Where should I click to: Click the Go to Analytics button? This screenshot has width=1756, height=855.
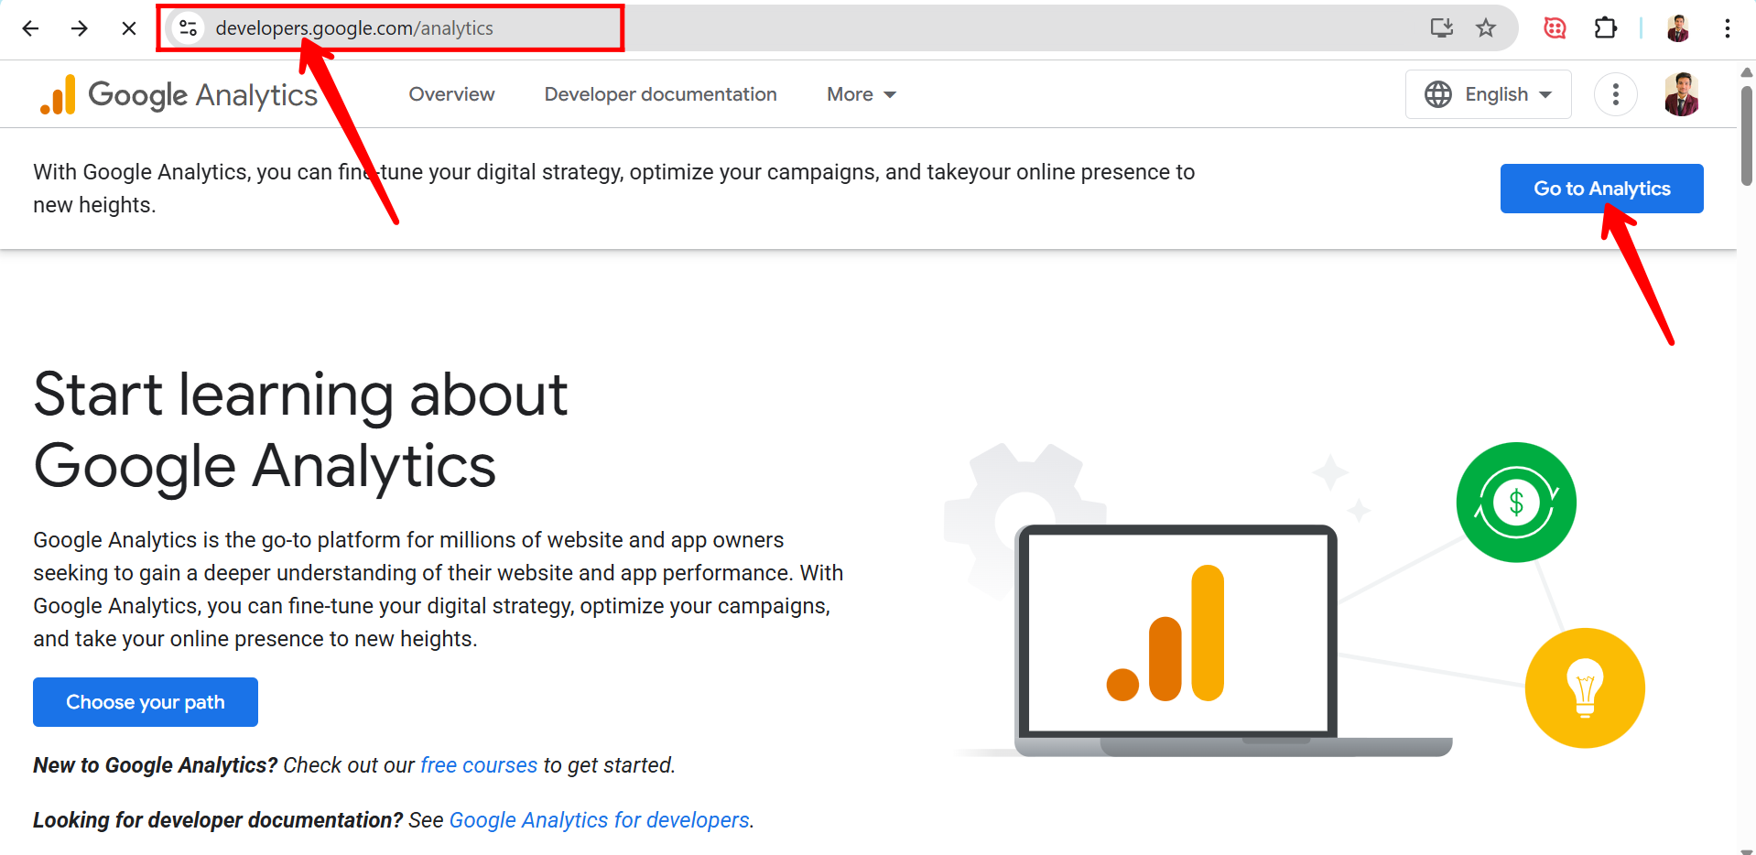click(x=1602, y=189)
